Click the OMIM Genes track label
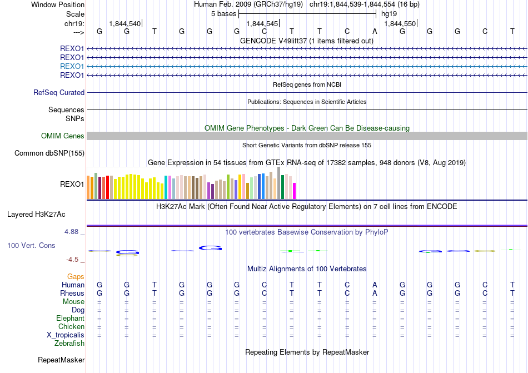This screenshot has height=373, width=528. pos(63,136)
